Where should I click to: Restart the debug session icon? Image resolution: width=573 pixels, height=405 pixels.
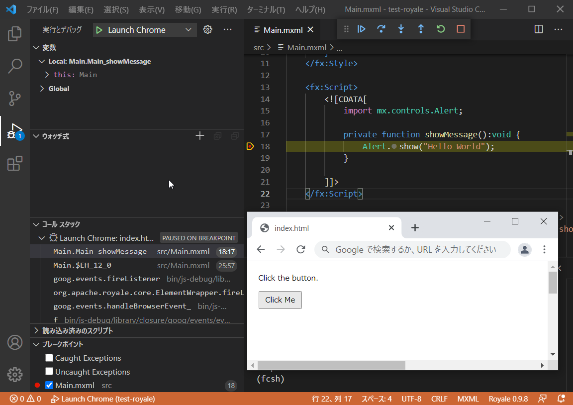coord(440,29)
